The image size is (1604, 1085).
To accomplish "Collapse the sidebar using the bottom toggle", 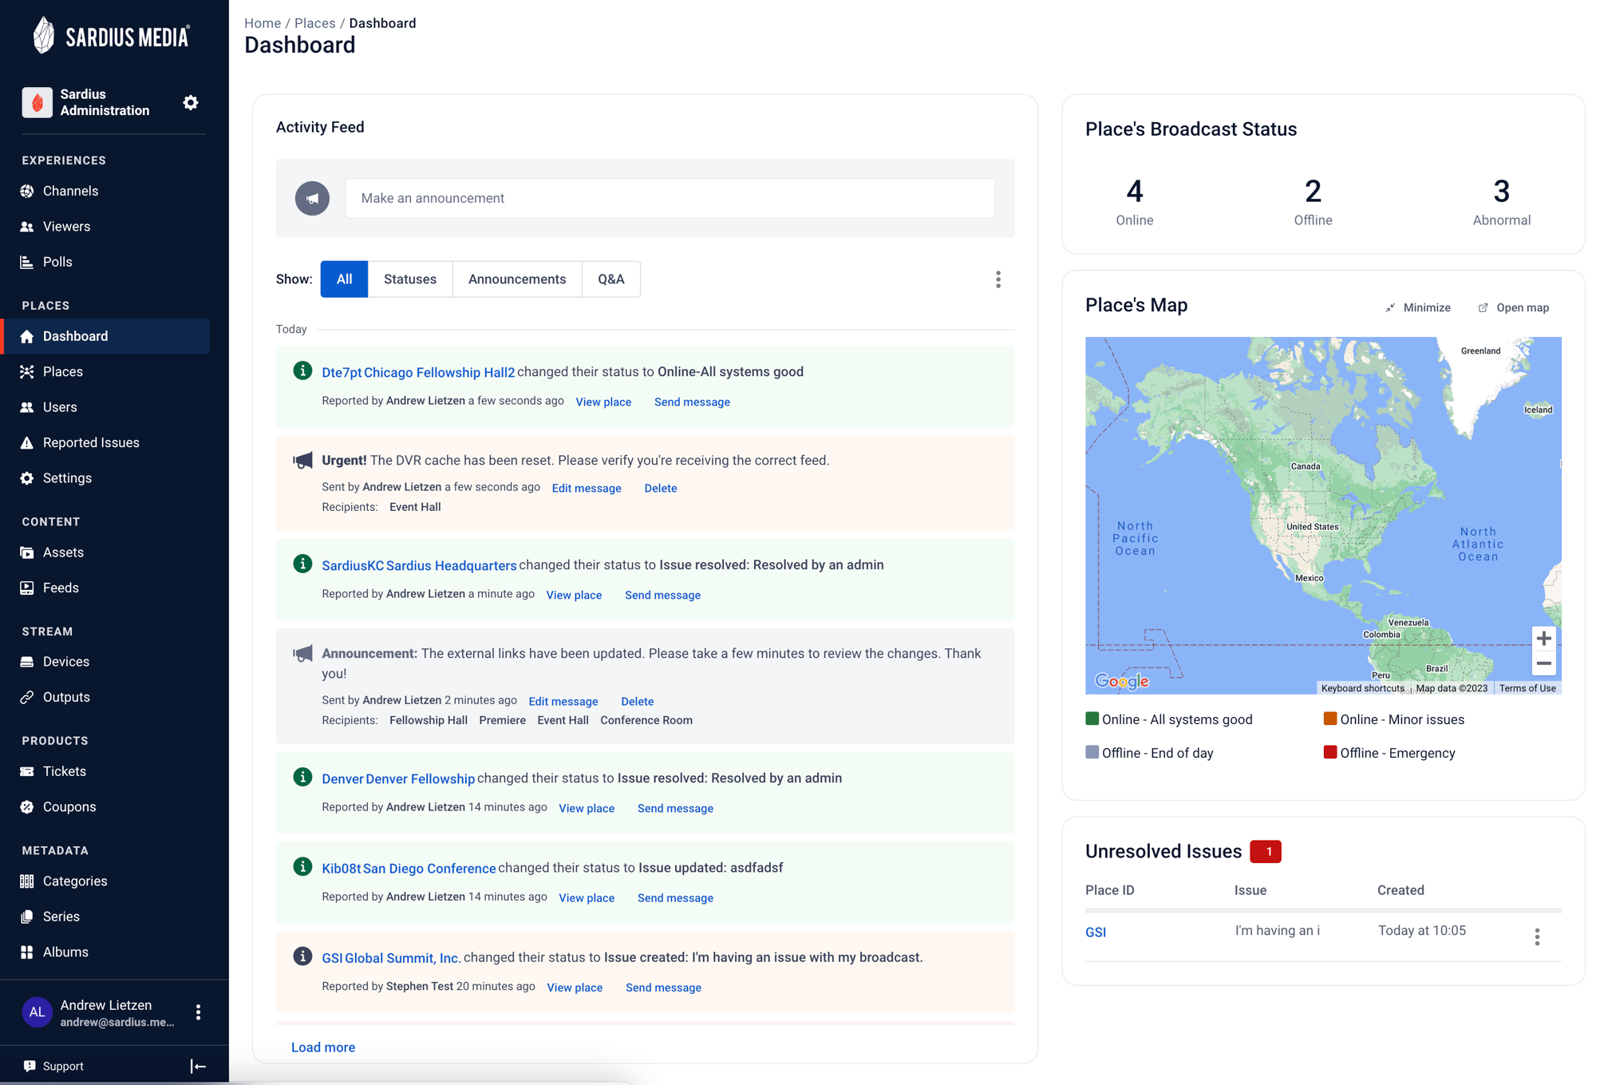I will coord(197,1065).
